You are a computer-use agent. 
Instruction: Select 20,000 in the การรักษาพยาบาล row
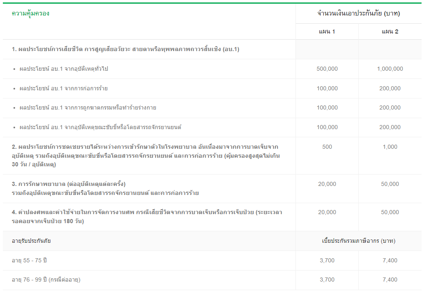point(327,184)
